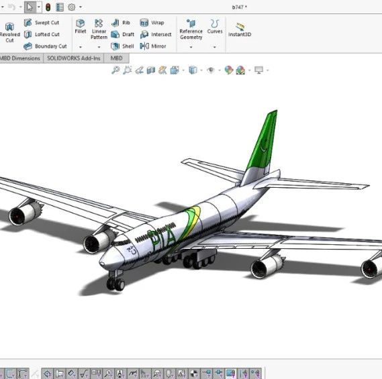Click the Rebuild traffic light icon
Image resolution: width=382 pixels, height=379 pixels.
pyautogui.click(x=48, y=7)
